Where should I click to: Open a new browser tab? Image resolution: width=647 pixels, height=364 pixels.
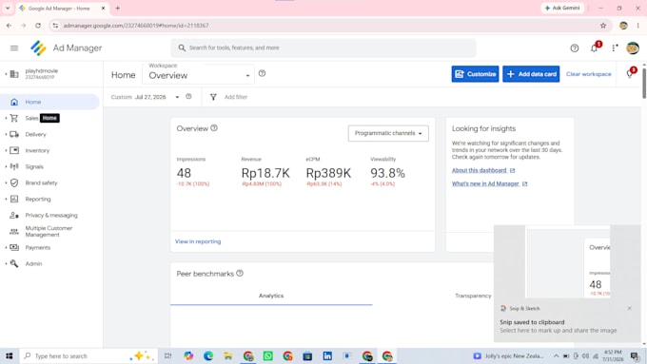pyautogui.click(x=118, y=9)
